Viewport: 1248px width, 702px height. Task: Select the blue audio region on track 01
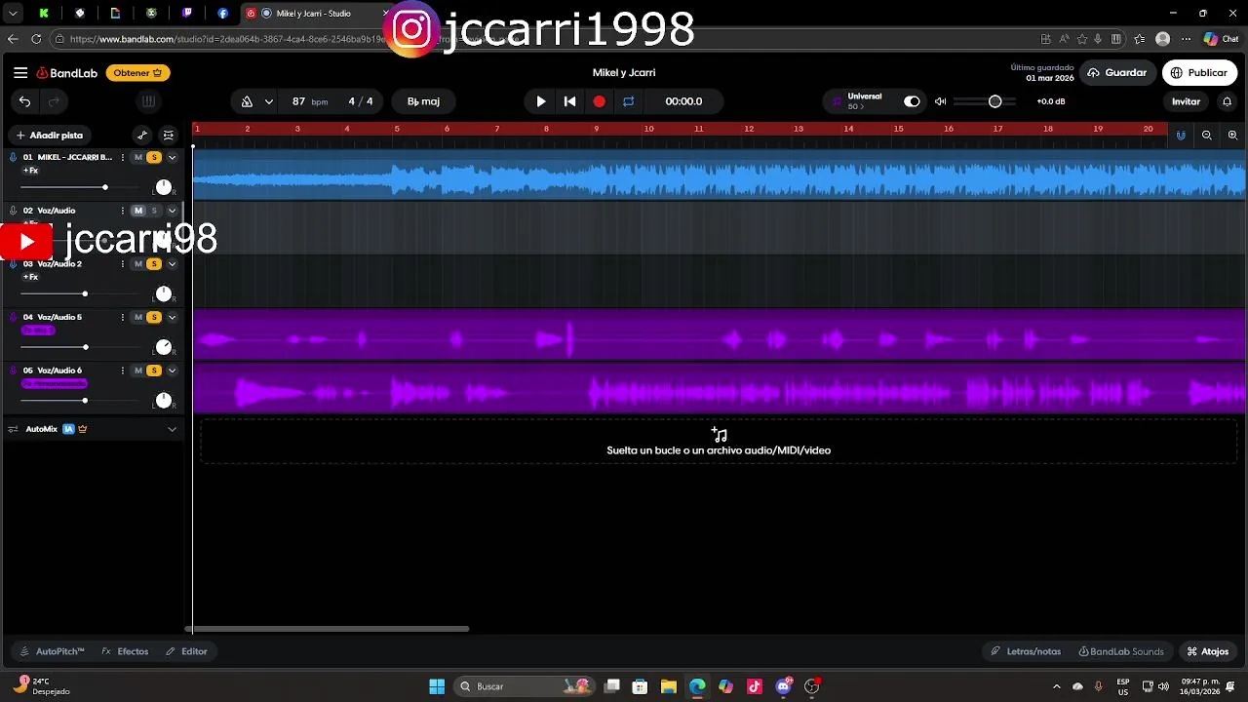coord(719,175)
